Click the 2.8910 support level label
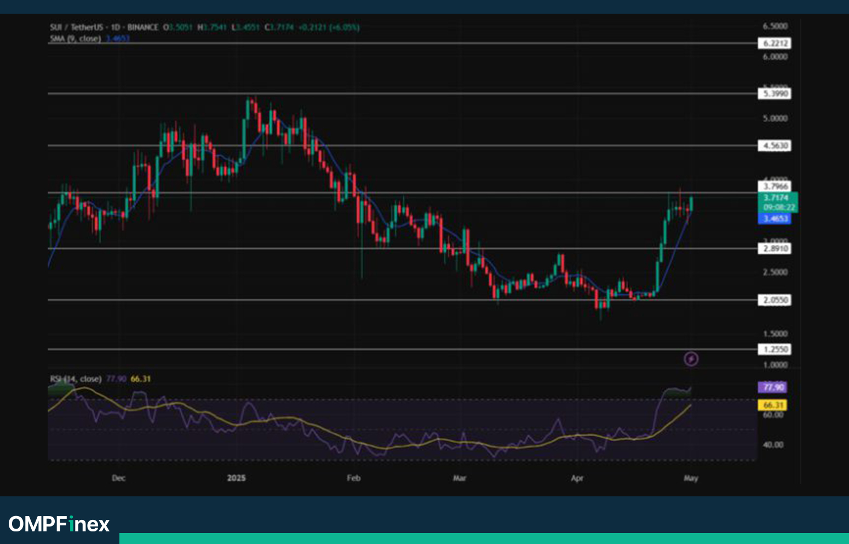This screenshot has height=544, width=849. click(x=774, y=249)
